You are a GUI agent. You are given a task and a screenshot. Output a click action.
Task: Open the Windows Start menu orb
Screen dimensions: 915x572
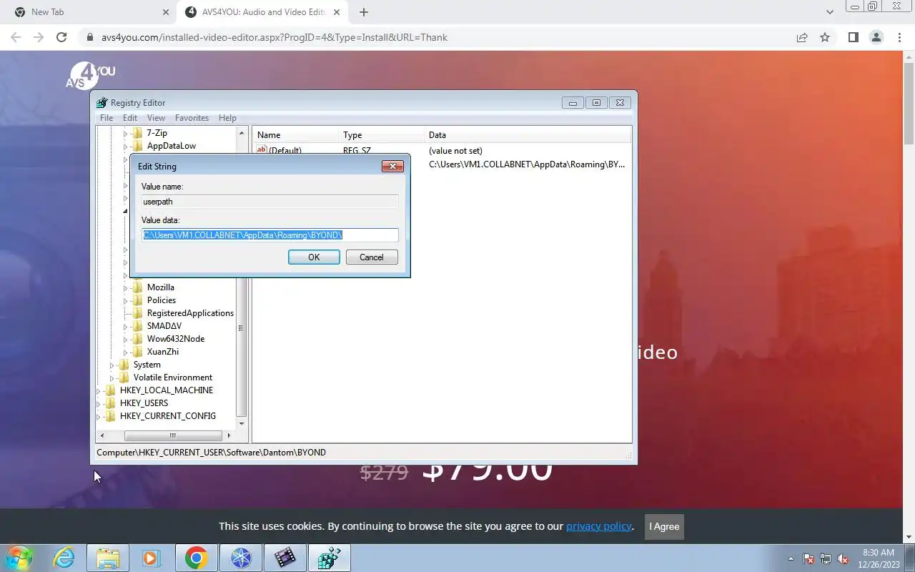click(x=19, y=558)
